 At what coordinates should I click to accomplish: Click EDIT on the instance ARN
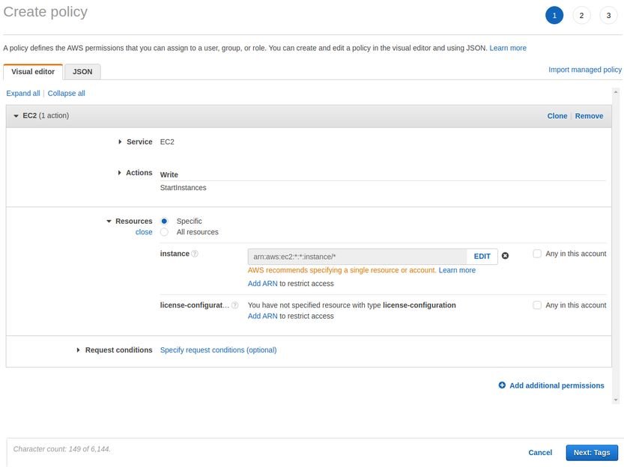[482, 257]
